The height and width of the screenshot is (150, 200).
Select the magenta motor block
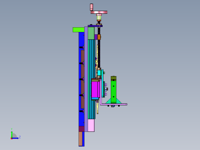pos(95,90)
